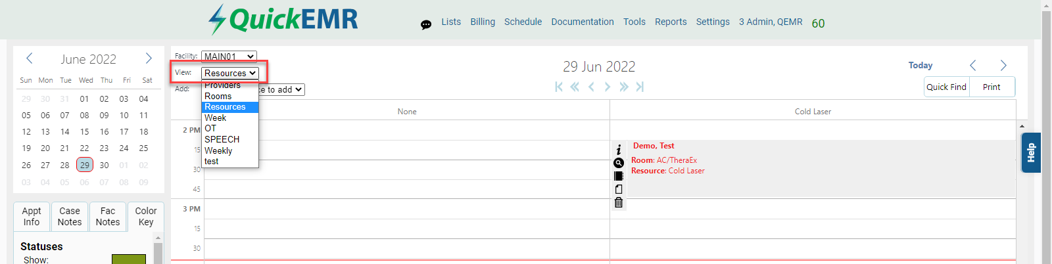The width and height of the screenshot is (1052, 264).
Task: Go to next month in mini calendar
Action: 149,58
